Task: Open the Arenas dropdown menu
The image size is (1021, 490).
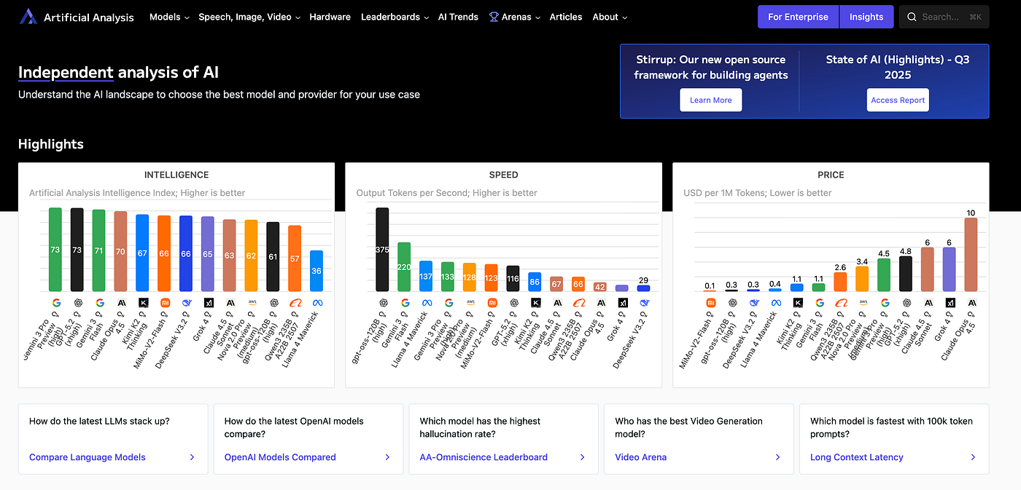Action: tap(515, 17)
